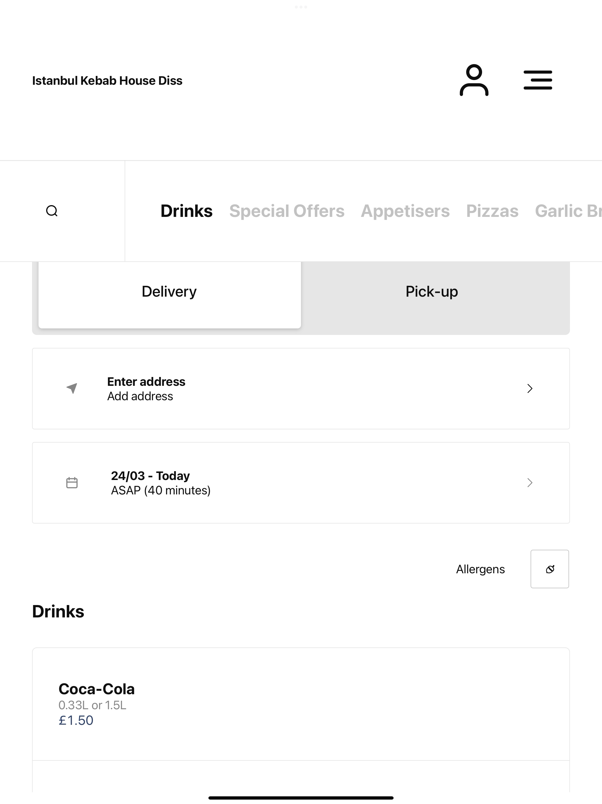The width and height of the screenshot is (602, 804).
Task: Switch to the Special Offers tab
Action: pyautogui.click(x=287, y=211)
